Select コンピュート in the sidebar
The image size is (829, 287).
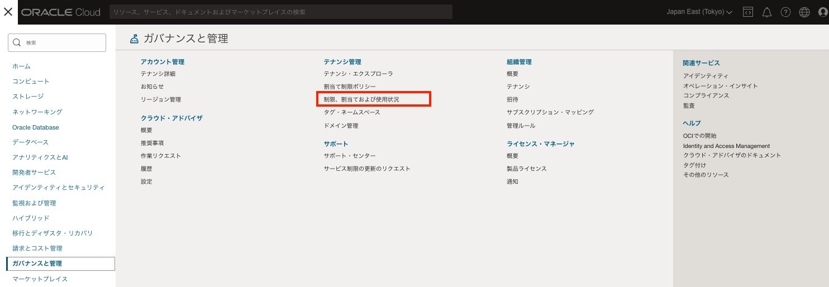point(31,81)
